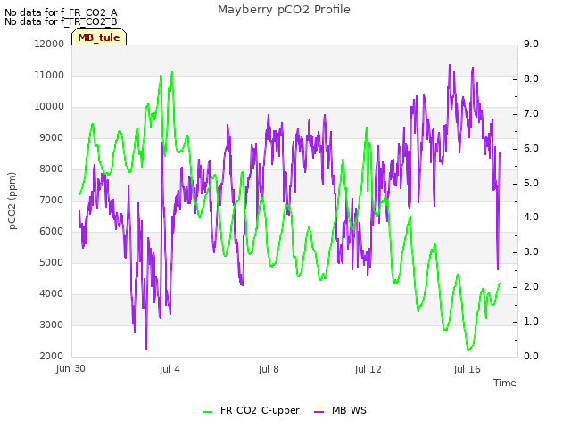Click the 8.0 right axis value
The image size is (571, 428).
[531, 79]
